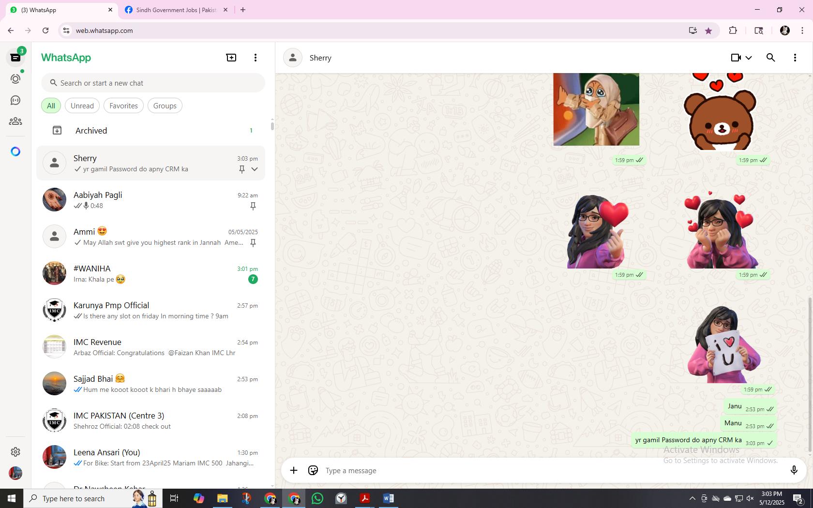
Task: Bookmark page with the star icon
Action: pos(708,30)
